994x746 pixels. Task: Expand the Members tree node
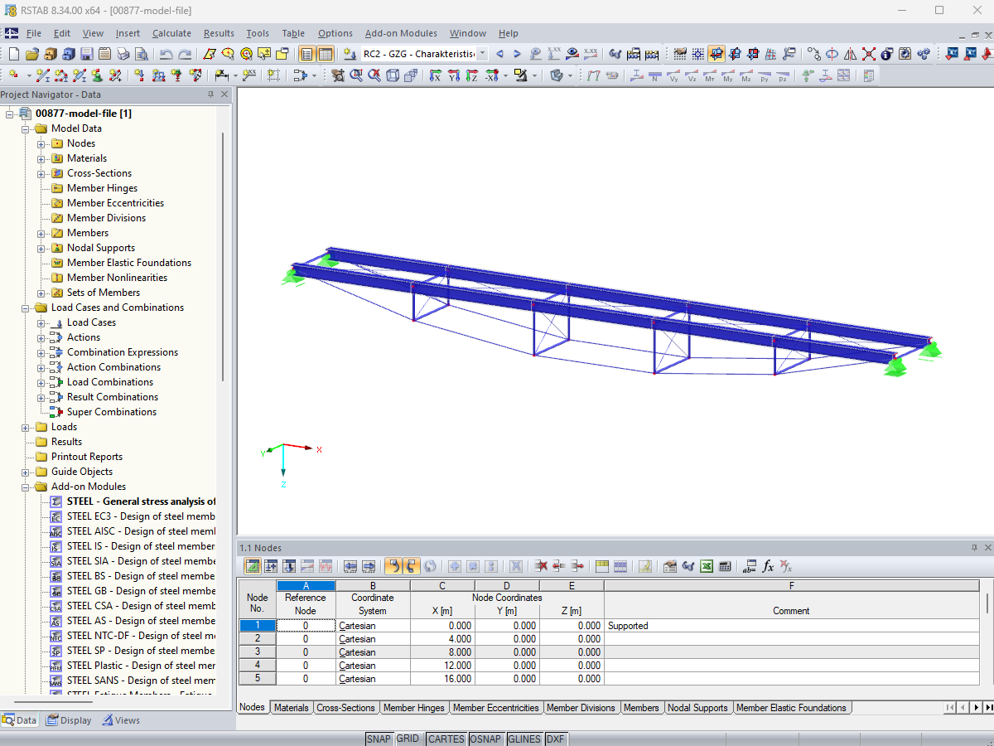[41, 233]
